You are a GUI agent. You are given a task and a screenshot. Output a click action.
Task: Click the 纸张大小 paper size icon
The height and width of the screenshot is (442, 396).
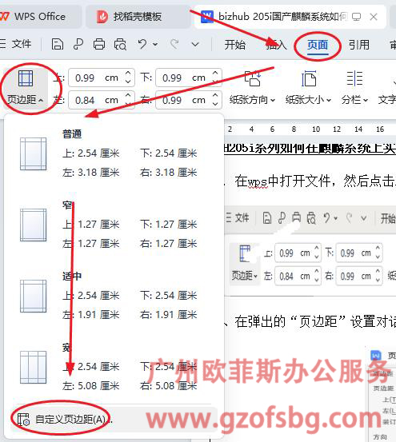tap(309, 78)
